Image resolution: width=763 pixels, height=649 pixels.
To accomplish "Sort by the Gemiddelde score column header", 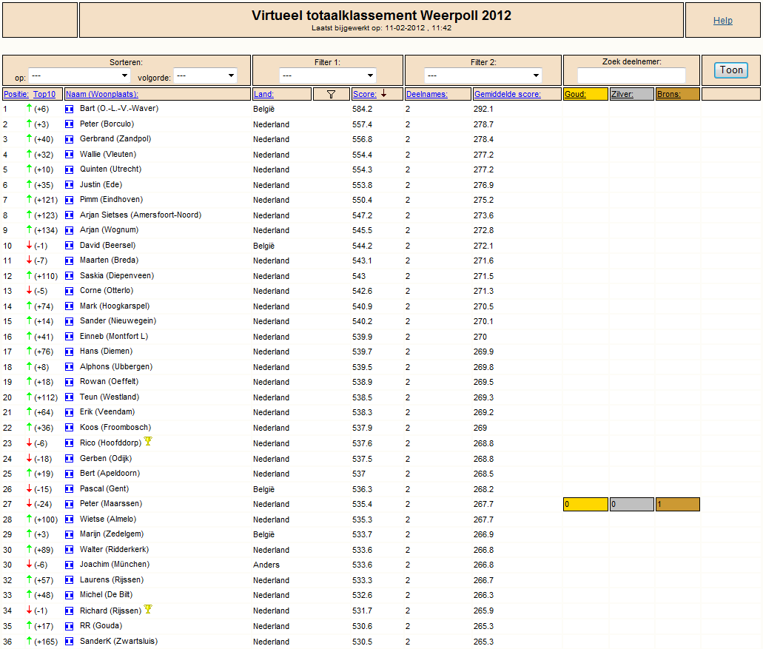I will tap(507, 95).
